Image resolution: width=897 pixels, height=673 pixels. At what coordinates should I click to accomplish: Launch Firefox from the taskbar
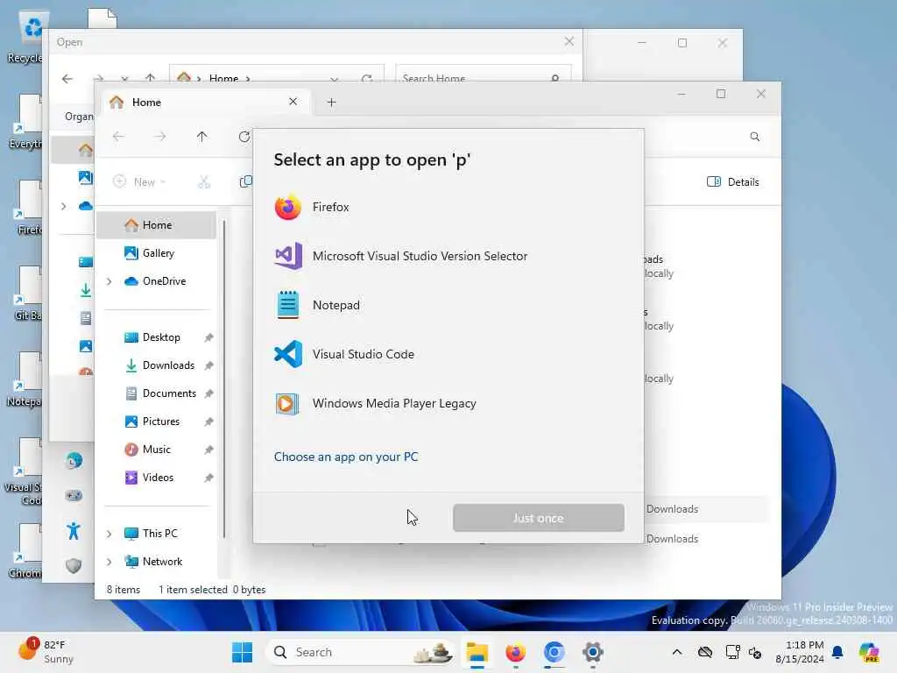click(x=515, y=652)
